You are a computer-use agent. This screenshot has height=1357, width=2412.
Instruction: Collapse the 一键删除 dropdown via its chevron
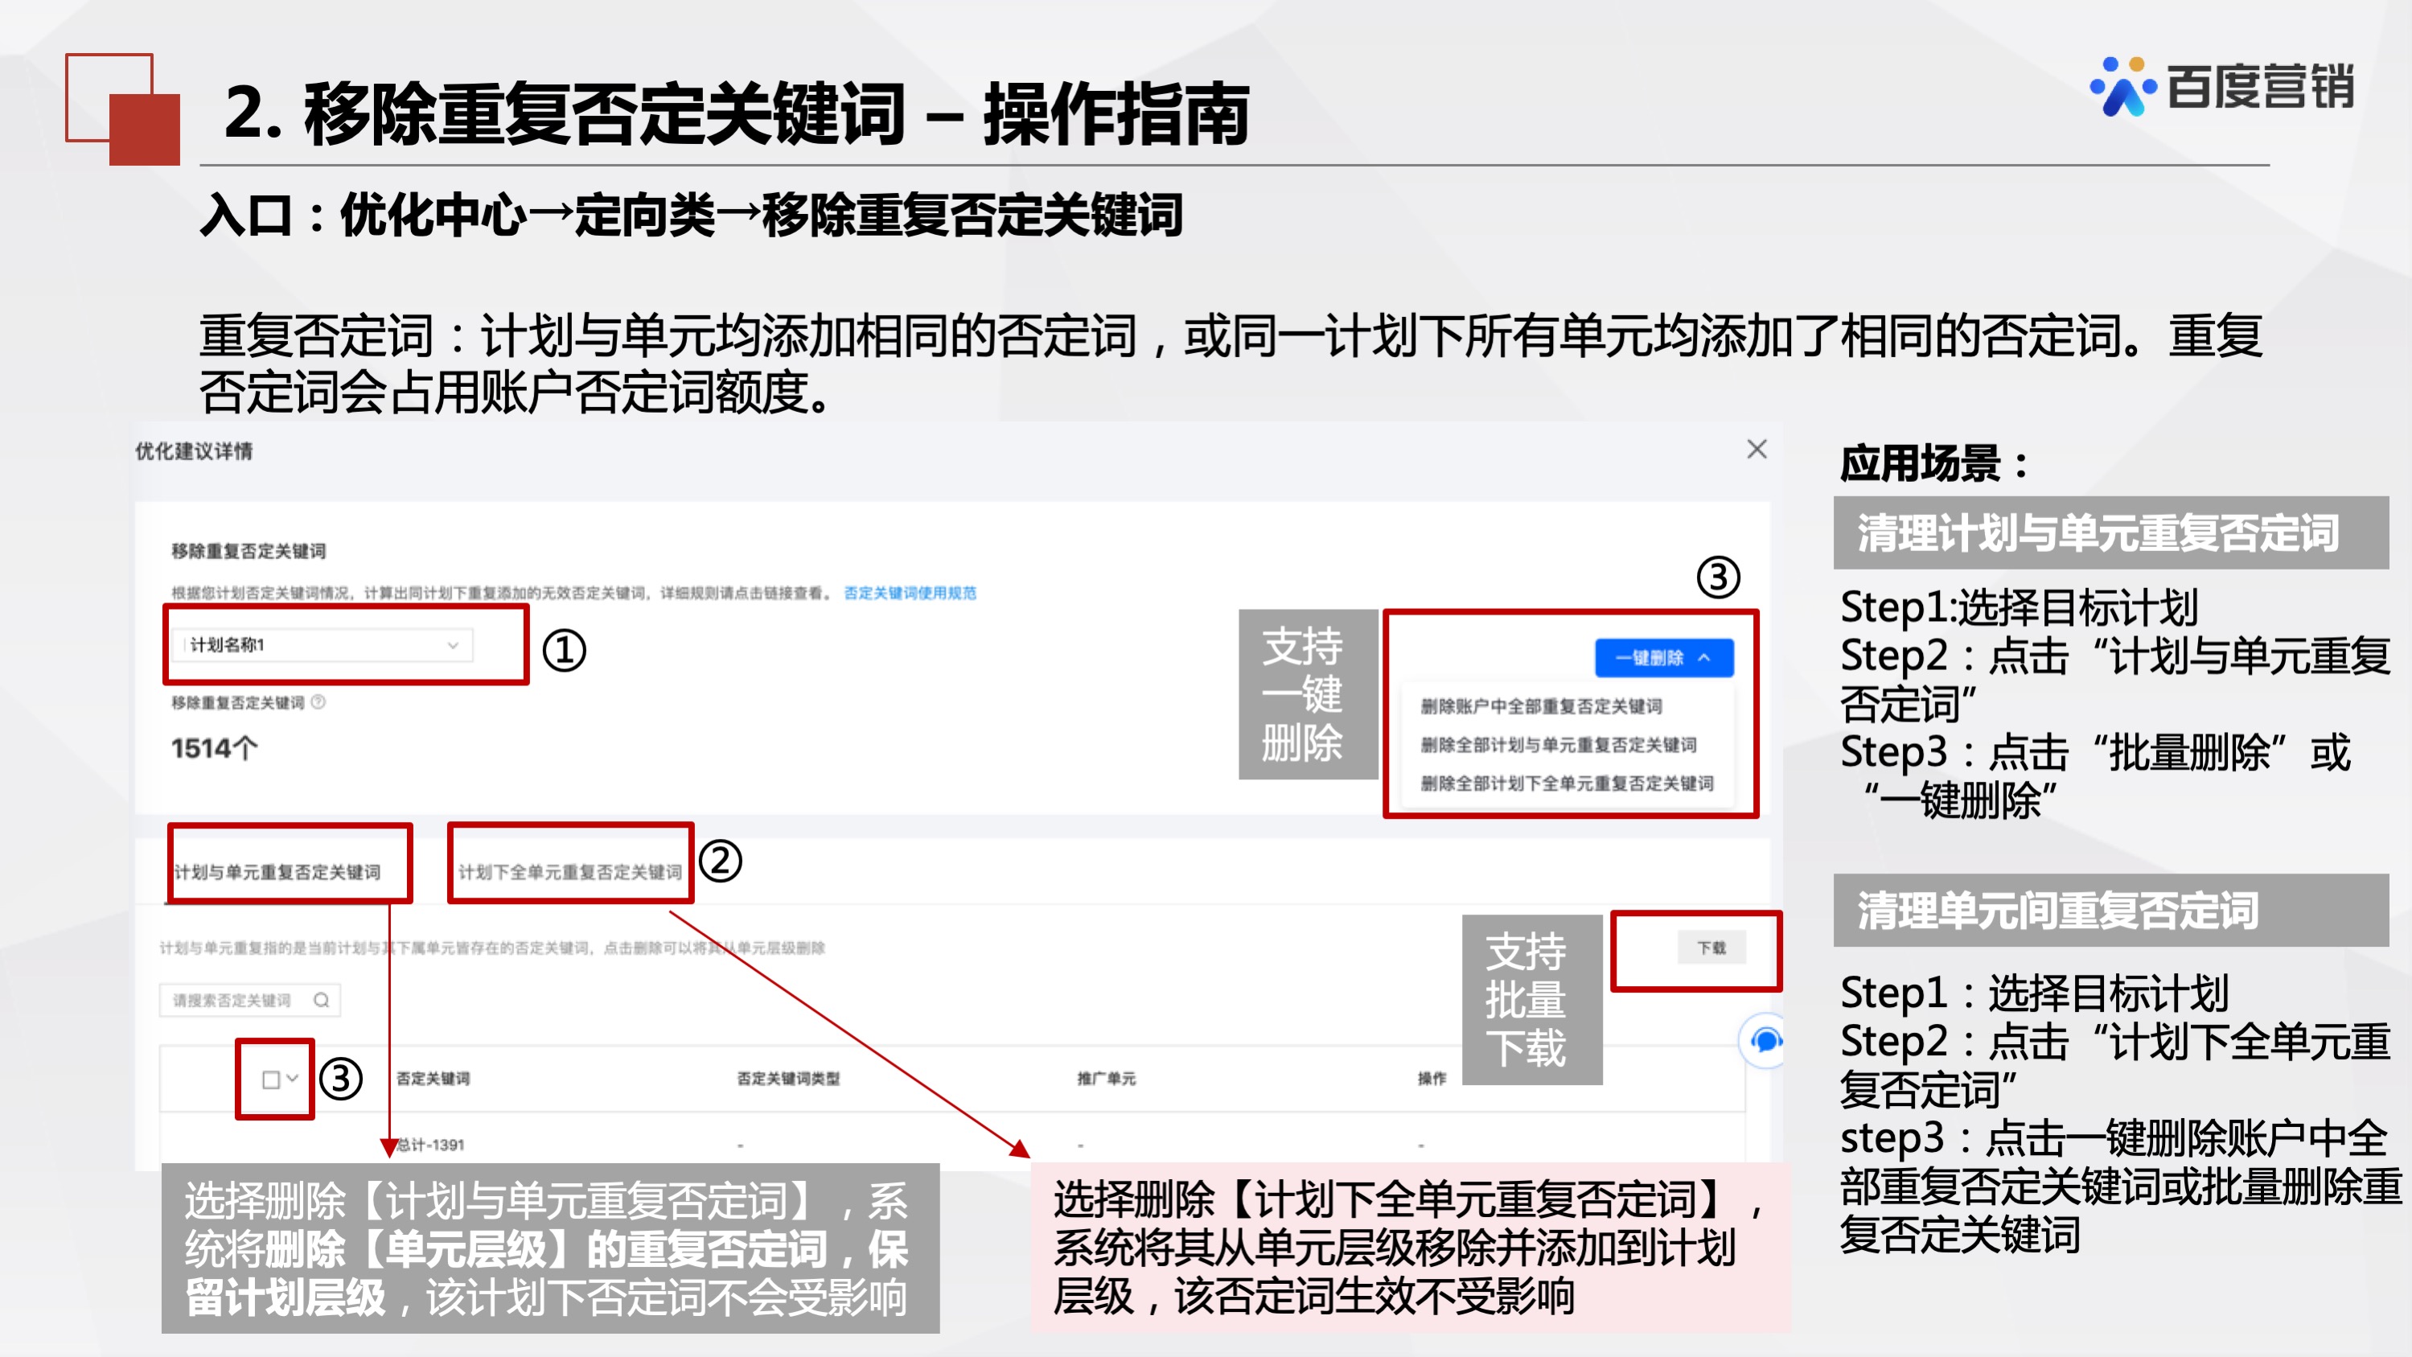pyautogui.click(x=1706, y=657)
